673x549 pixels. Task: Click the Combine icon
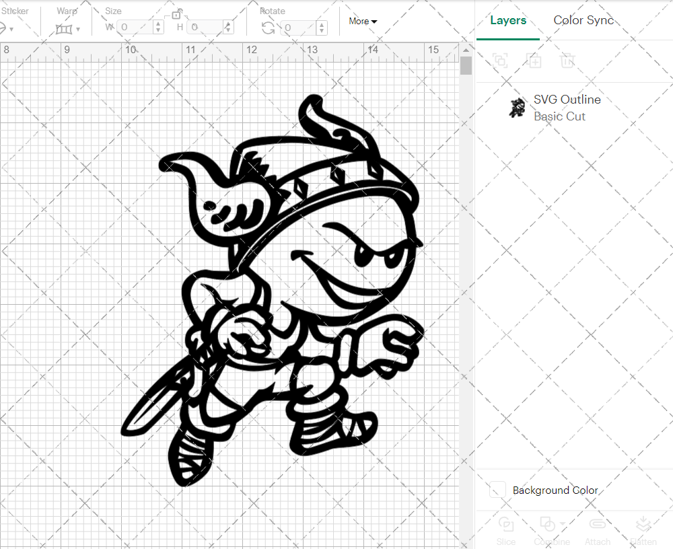tap(548, 523)
